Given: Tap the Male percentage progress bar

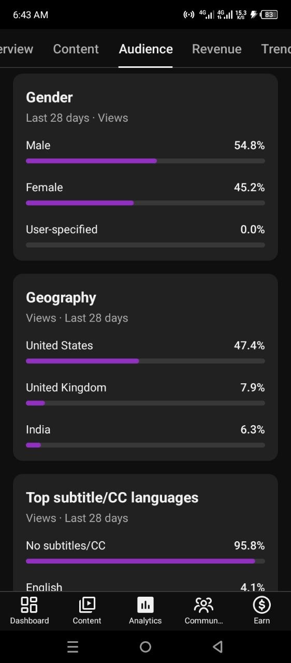Looking at the screenshot, I should (146, 161).
